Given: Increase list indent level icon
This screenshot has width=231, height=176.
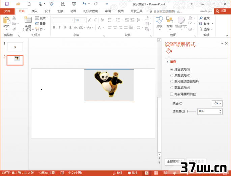Looking at the screenshot, I should click(x=133, y=20).
